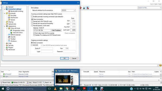Collapse the Appearance tree node
Viewport: 162px width, 91px height.
(x=5, y=26)
